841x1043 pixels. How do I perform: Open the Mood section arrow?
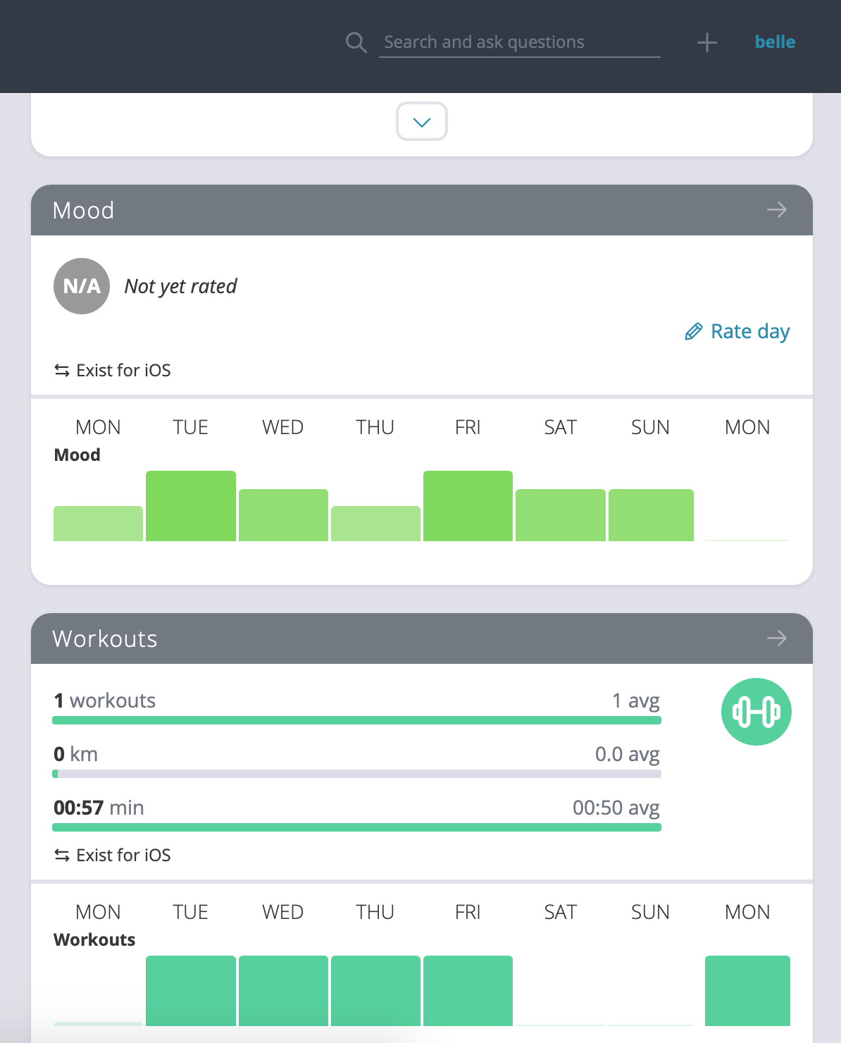pyautogui.click(x=776, y=210)
